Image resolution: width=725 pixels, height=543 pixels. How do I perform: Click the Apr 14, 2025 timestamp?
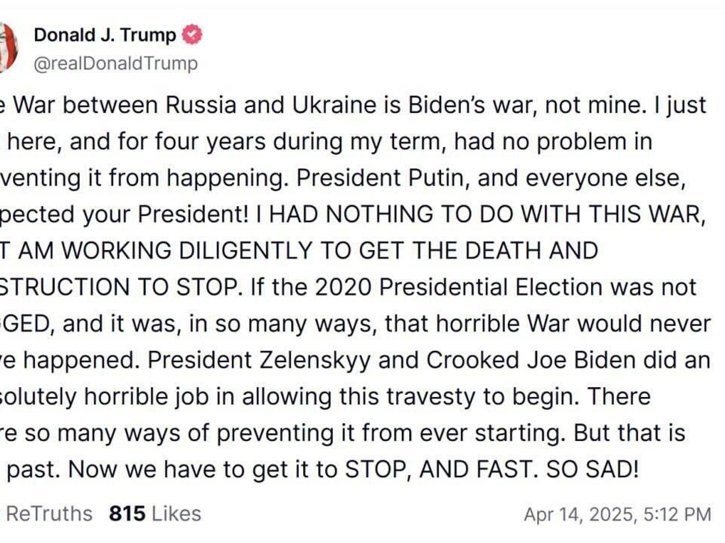tap(617, 514)
